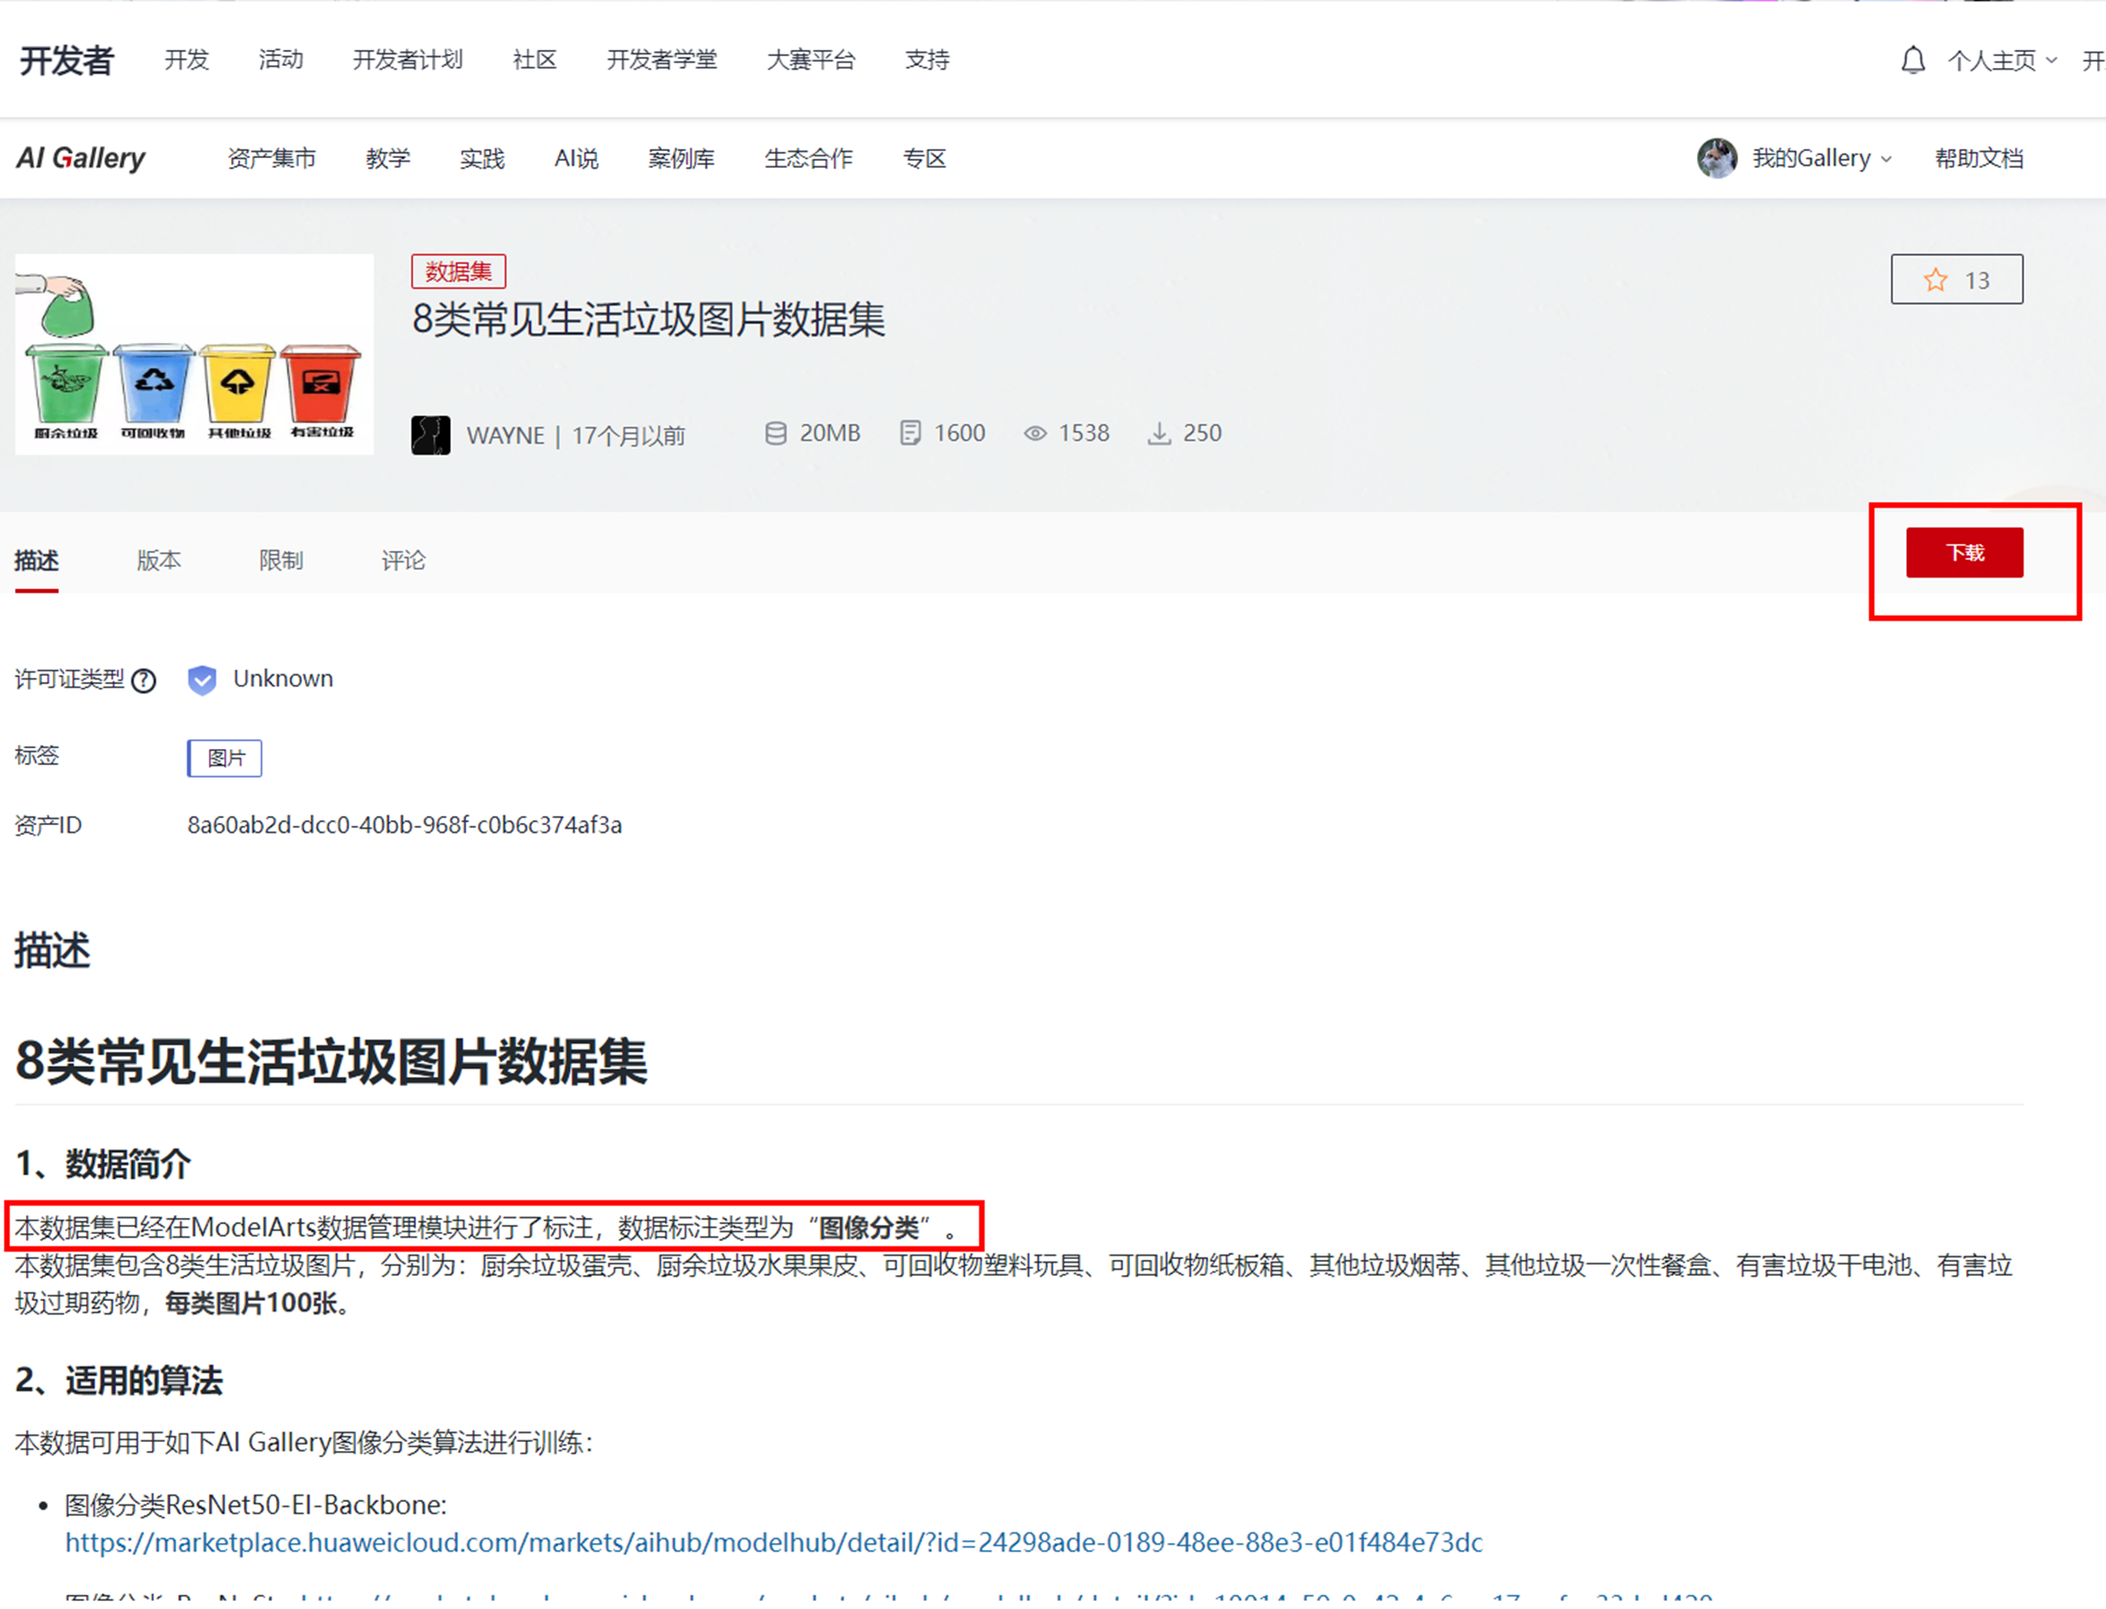Image resolution: width=2106 pixels, height=1609 pixels.
Task: Click the views eye icon
Action: (1035, 434)
